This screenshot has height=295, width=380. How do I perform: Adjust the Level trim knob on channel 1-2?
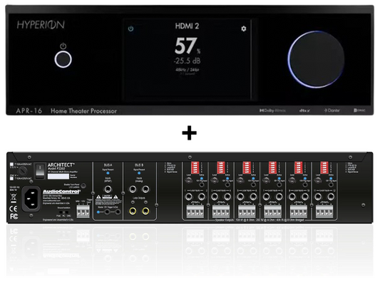coord(188,180)
